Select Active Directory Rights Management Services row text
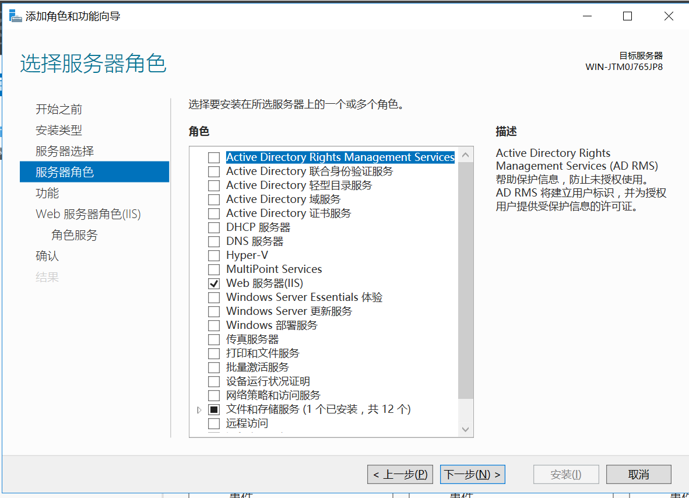The height and width of the screenshot is (498, 689). point(340,157)
